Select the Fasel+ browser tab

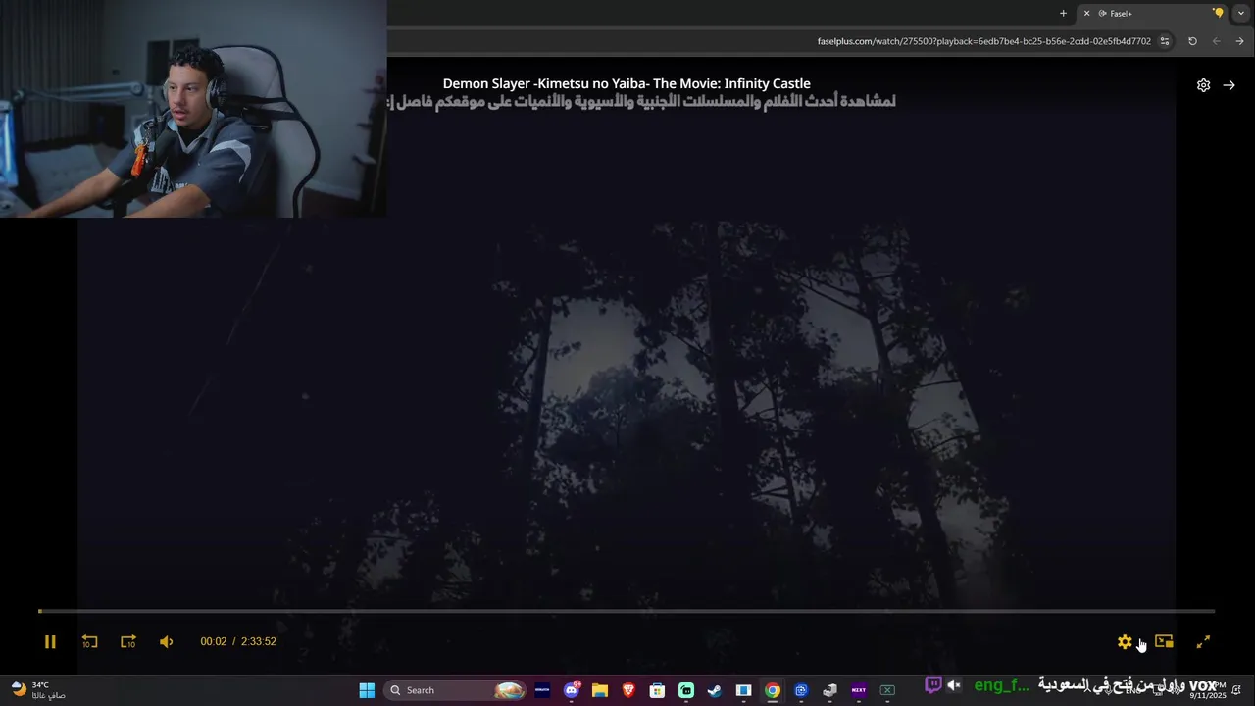[x=1152, y=13]
